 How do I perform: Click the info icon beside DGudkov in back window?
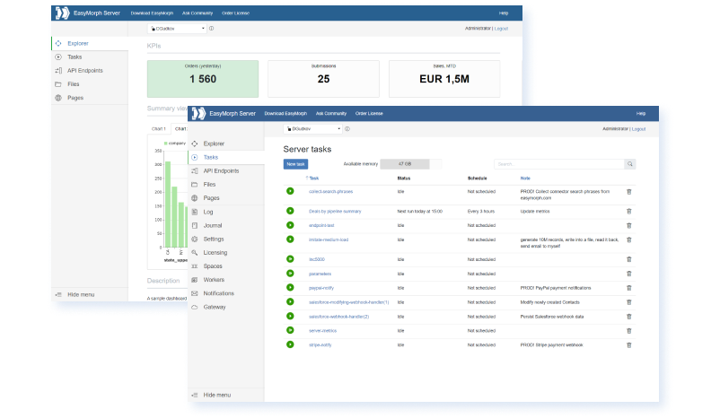point(211,29)
